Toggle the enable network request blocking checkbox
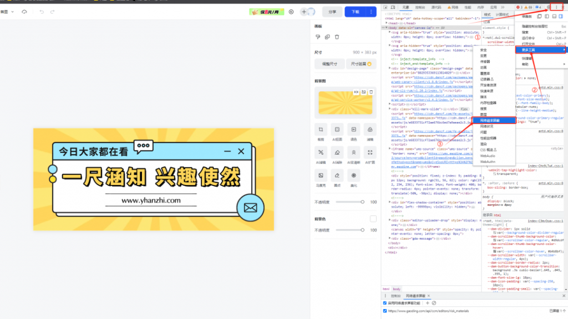Image resolution: width=568 pixels, height=319 pixels. [x=385, y=303]
